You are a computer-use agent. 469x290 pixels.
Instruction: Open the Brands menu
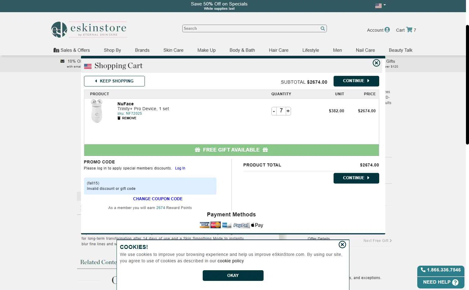pyautogui.click(x=142, y=50)
